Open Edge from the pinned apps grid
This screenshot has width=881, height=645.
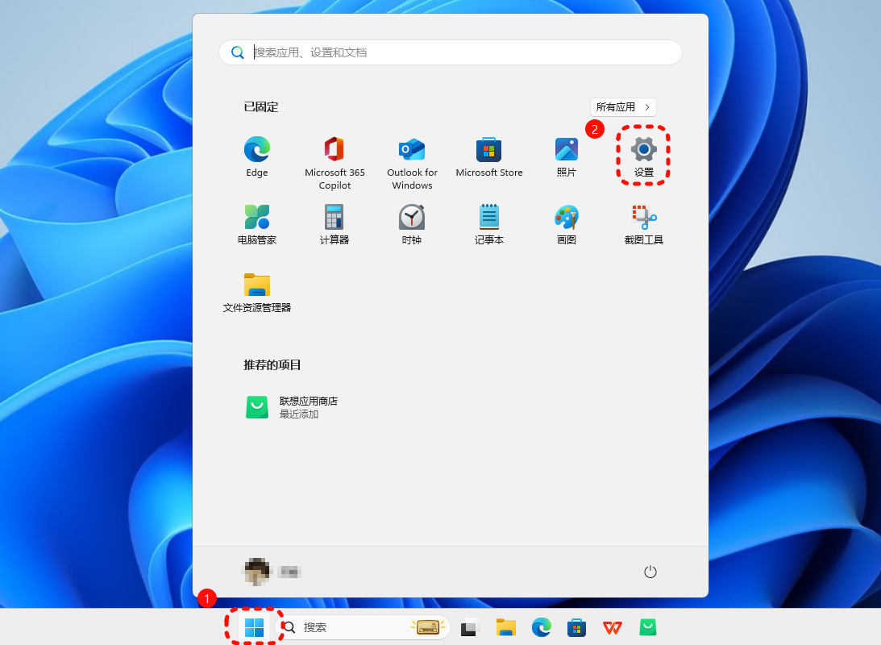(x=256, y=157)
